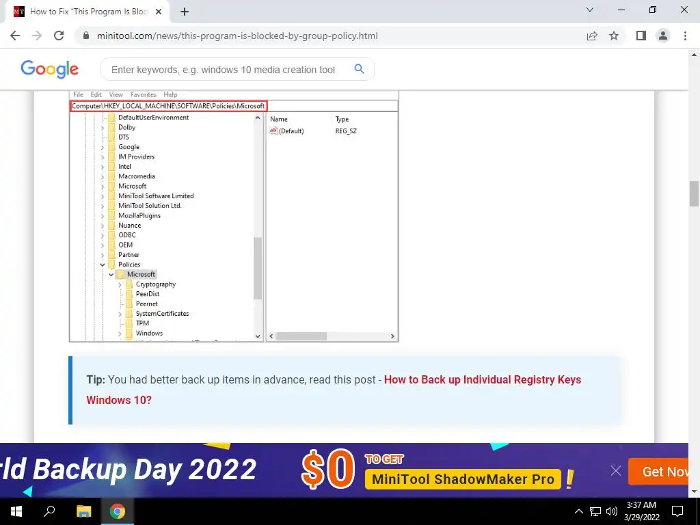700x525 pixels.
Task: Open the volume tray icon
Action: tap(612, 511)
